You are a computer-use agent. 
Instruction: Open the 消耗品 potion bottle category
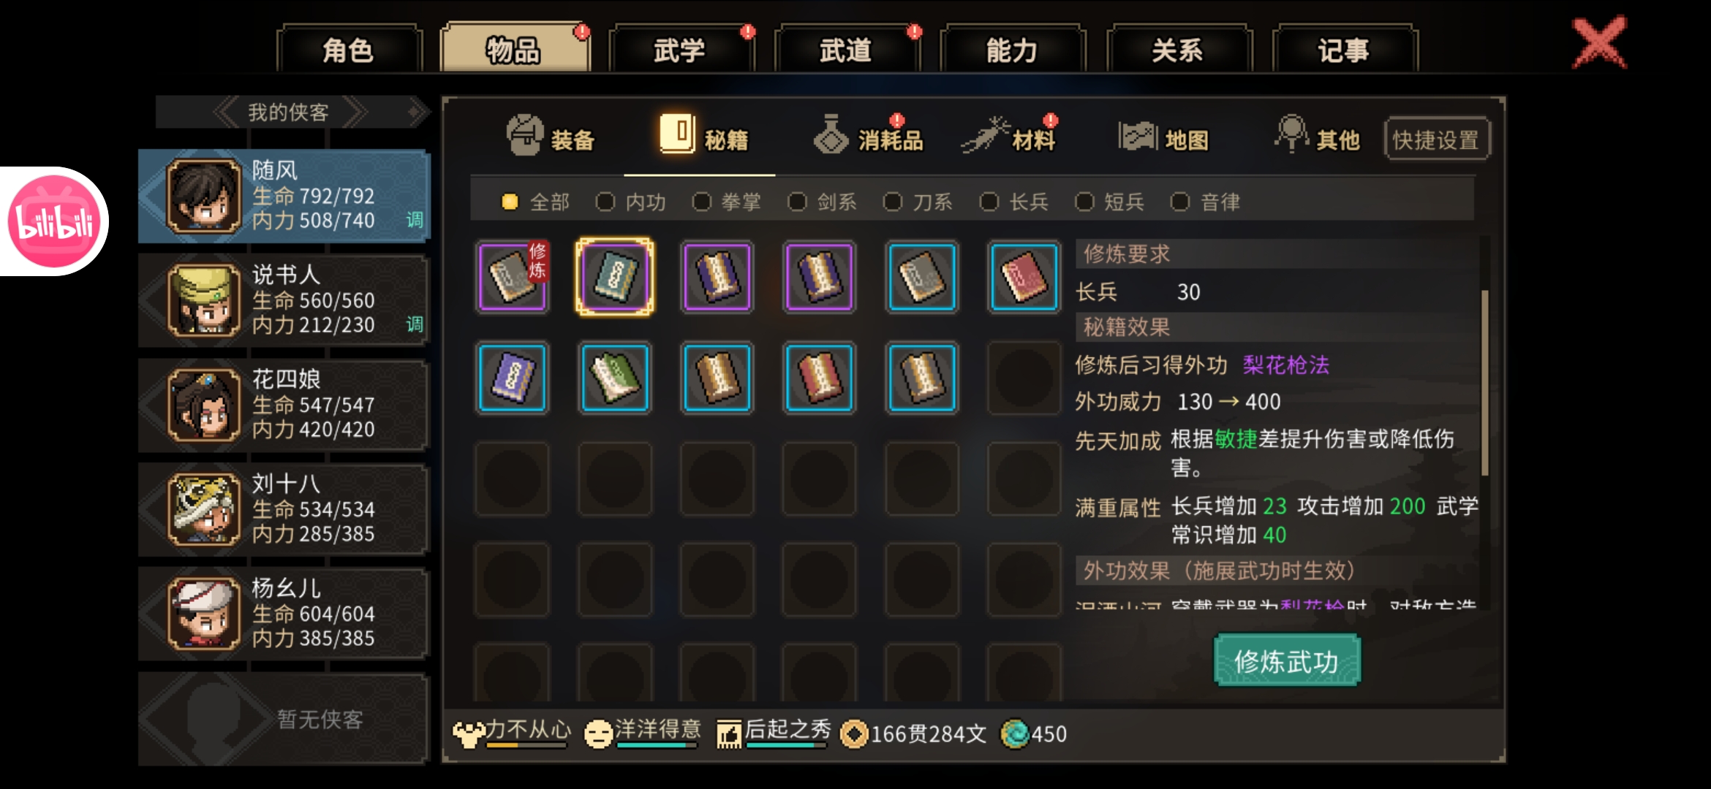click(x=831, y=135)
